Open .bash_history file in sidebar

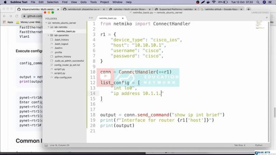click(x=61, y=40)
